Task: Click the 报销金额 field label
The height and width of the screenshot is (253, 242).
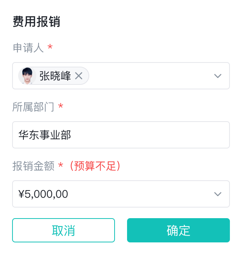Action: point(33,166)
